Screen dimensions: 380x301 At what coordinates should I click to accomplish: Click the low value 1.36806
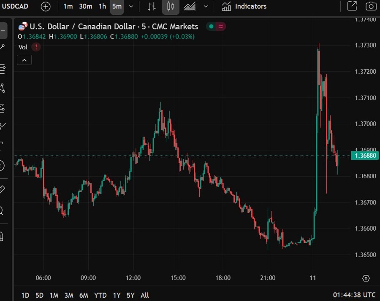[x=95, y=37]
